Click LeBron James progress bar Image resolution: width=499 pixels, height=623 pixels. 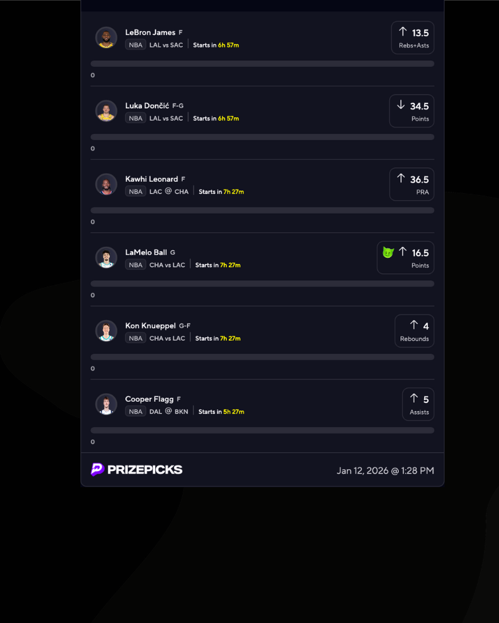[x=262, y=64]
